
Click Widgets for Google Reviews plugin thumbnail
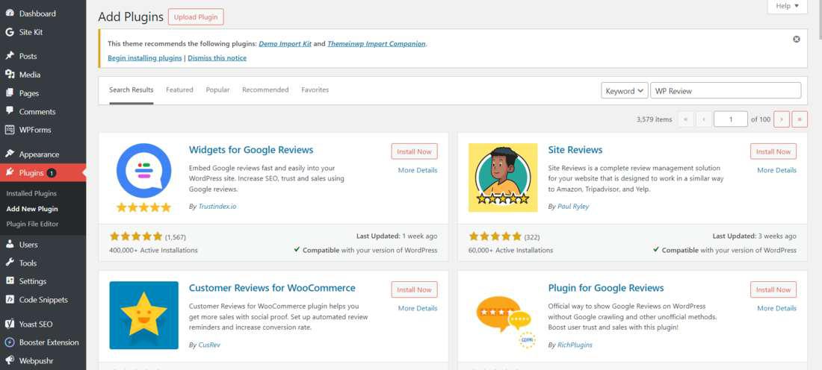143,178
